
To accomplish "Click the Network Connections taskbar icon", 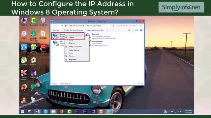I will (x=109, y=111).
